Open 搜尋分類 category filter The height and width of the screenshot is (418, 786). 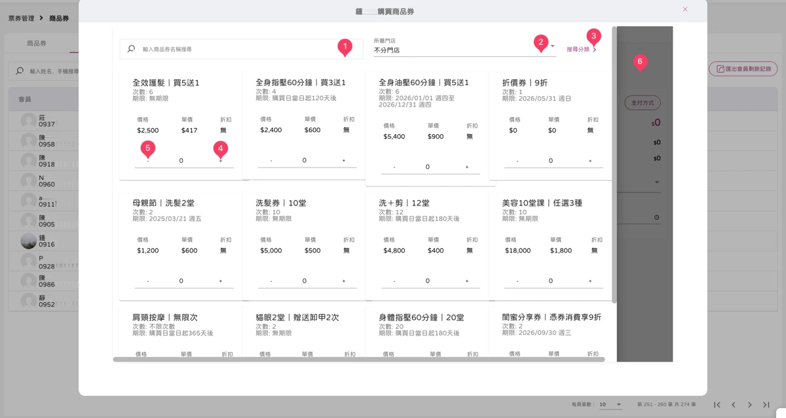tap(582, 50)
